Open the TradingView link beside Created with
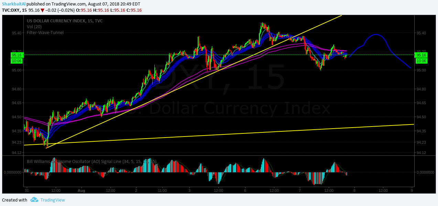 (x=53, y=200)
